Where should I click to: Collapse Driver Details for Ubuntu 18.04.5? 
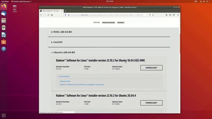point(63,76)
